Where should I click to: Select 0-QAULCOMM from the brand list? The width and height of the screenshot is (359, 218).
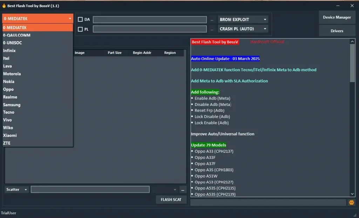click(x=38, y=35)
